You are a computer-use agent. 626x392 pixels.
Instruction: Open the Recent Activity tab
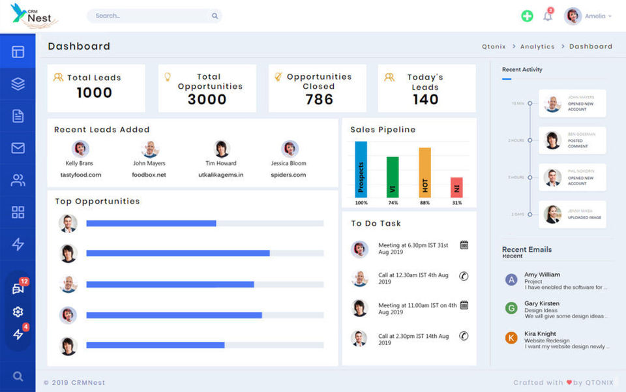[522, 69]
